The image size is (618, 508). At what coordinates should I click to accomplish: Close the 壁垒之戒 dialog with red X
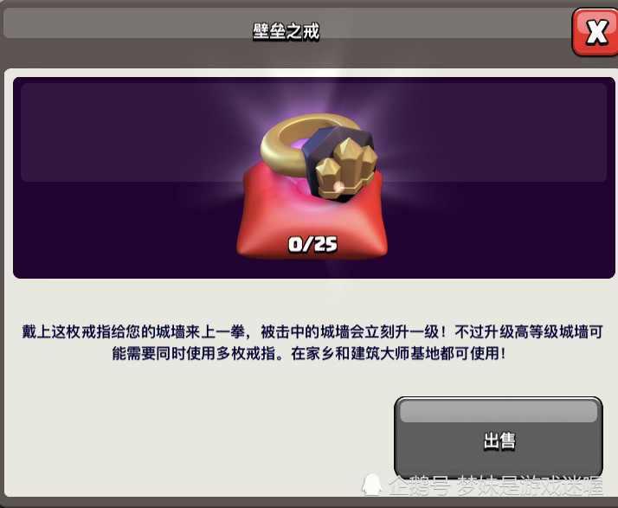coord(595,32)
